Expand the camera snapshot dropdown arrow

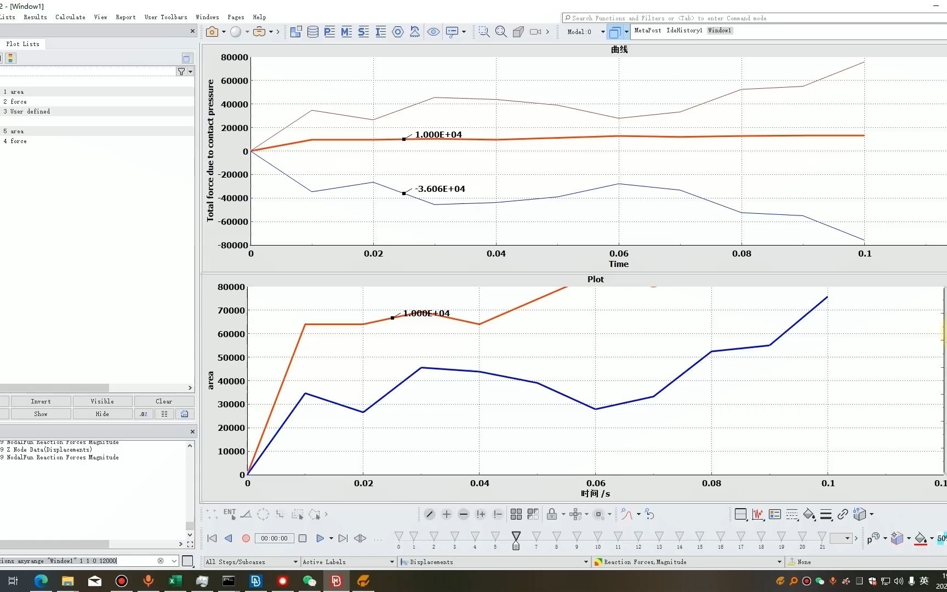coord(224,32)
